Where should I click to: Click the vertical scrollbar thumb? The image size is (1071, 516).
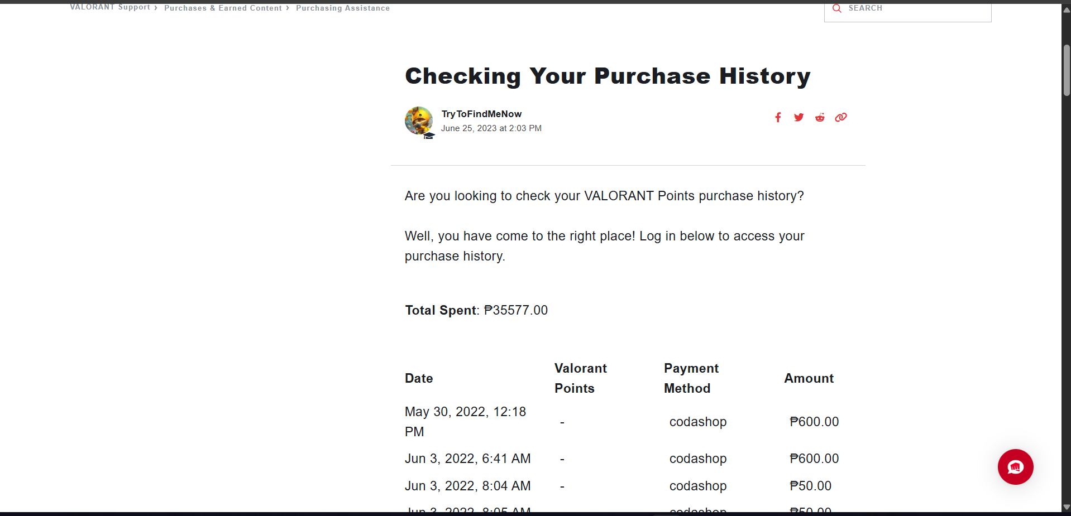[x=1067, y=70]
